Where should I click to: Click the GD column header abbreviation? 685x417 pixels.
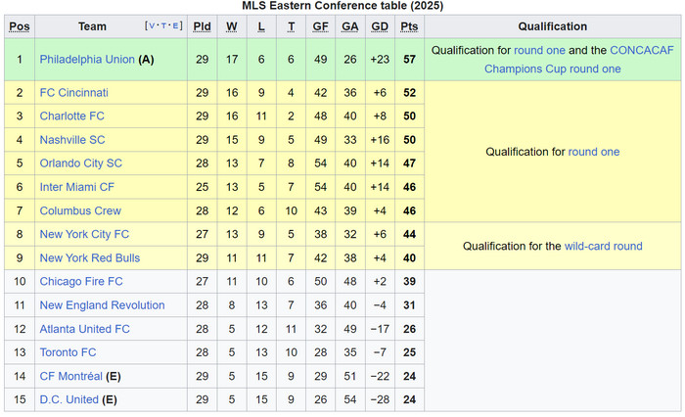380,26
